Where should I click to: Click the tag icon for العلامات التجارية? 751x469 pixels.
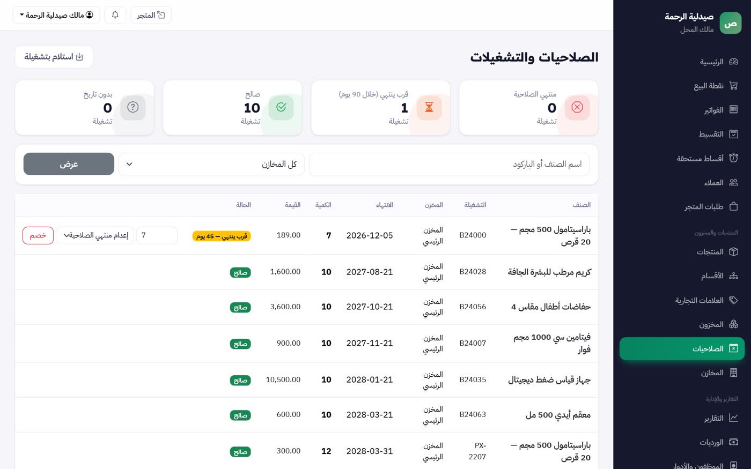pyautogui.click(x=733, y=300)
